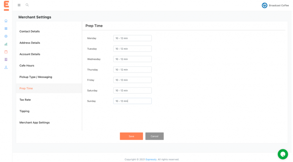
Task: Open the green chat bubble widget
Action: (283, 154)
